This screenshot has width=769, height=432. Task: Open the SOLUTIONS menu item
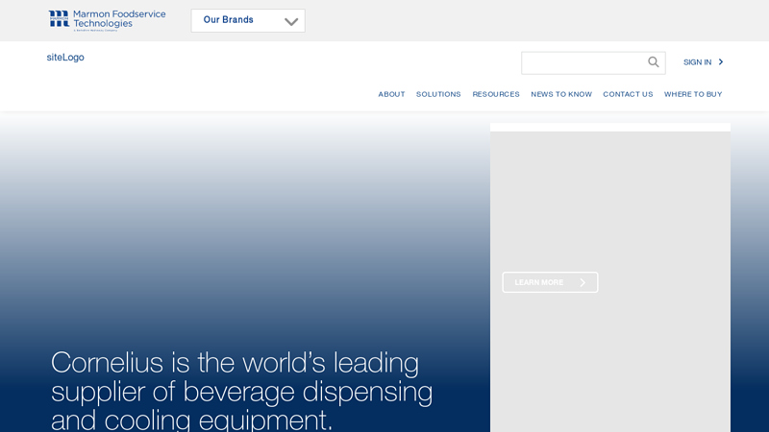[x=438, y=94]
